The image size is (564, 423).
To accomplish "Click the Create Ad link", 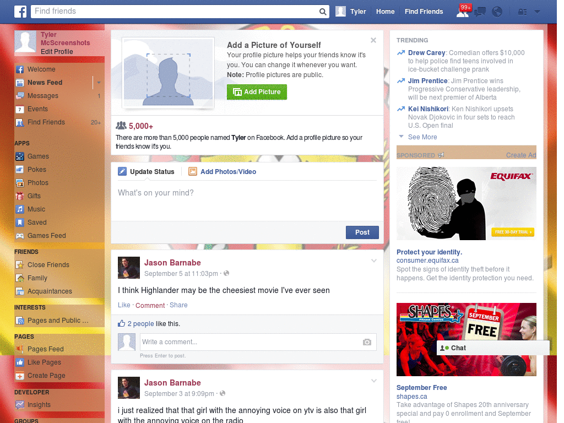I will point(521,155).
